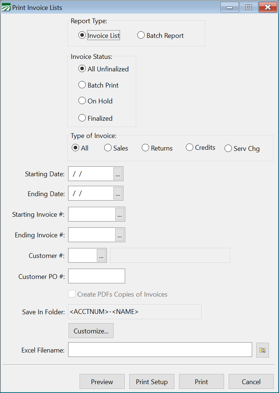Open the file browser for Excel Filename
This screenshot has height=393, width=279.
(262, 350)
